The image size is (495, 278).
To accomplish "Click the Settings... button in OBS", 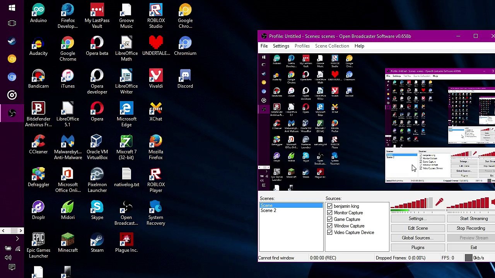I will tap(418, 219).
